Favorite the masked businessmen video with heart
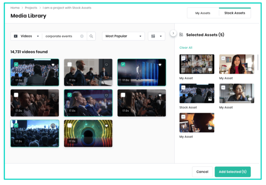The height and width of the screenshot is (185, 266). (106, 65)
